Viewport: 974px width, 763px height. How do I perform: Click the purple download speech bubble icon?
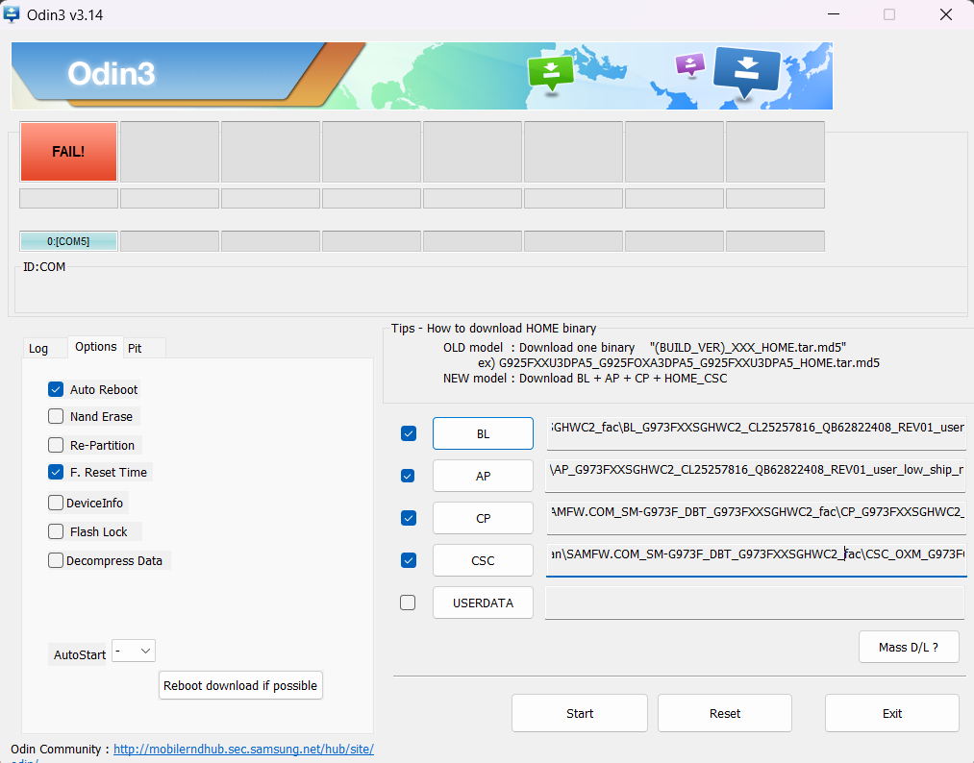click(689, 64)
